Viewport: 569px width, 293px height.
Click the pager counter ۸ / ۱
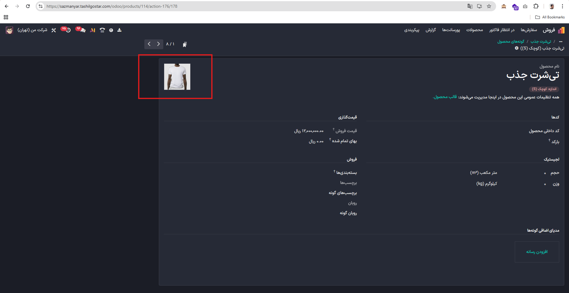(170, 44)
